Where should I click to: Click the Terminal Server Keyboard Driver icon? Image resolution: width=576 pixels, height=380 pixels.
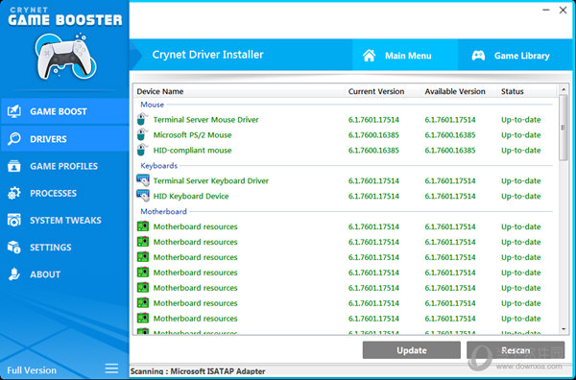point(142,180)
